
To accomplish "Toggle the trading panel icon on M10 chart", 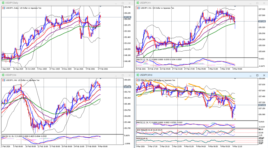I will click(x=138, y=81).
